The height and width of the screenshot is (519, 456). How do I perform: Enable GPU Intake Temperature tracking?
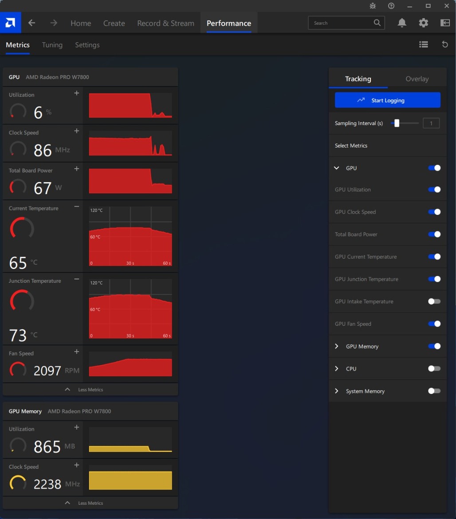click(434, 301)
